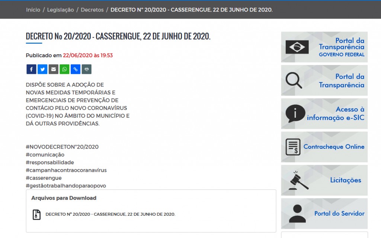Image resolution: width=381 pixels, height=238 pixels.
Task: Click the e-SIC information bubble icon
Action: tap(295, 114)
